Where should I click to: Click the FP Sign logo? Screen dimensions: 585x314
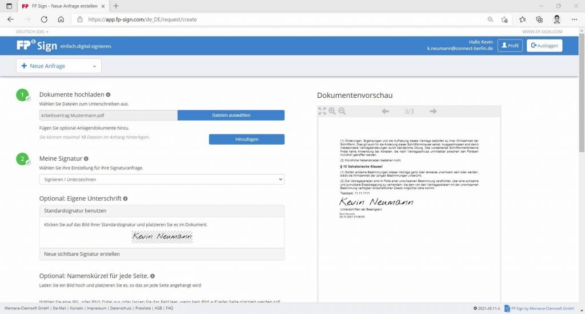click(37, 46)
